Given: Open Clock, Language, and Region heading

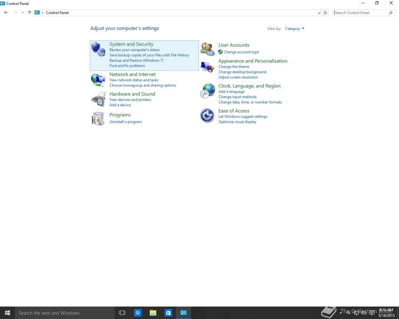Looking at the screenshot, I should click(x=249, y=86).
